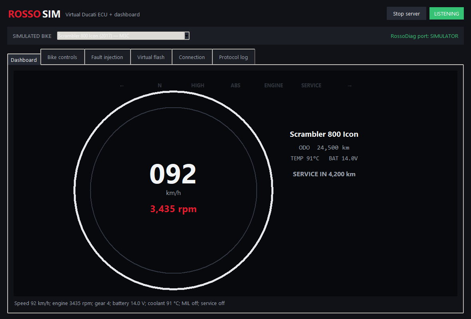View the Protocol log tab
The image size is (471, 319).
click(234, 57)
